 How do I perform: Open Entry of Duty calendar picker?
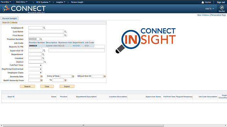pos(73,77)
